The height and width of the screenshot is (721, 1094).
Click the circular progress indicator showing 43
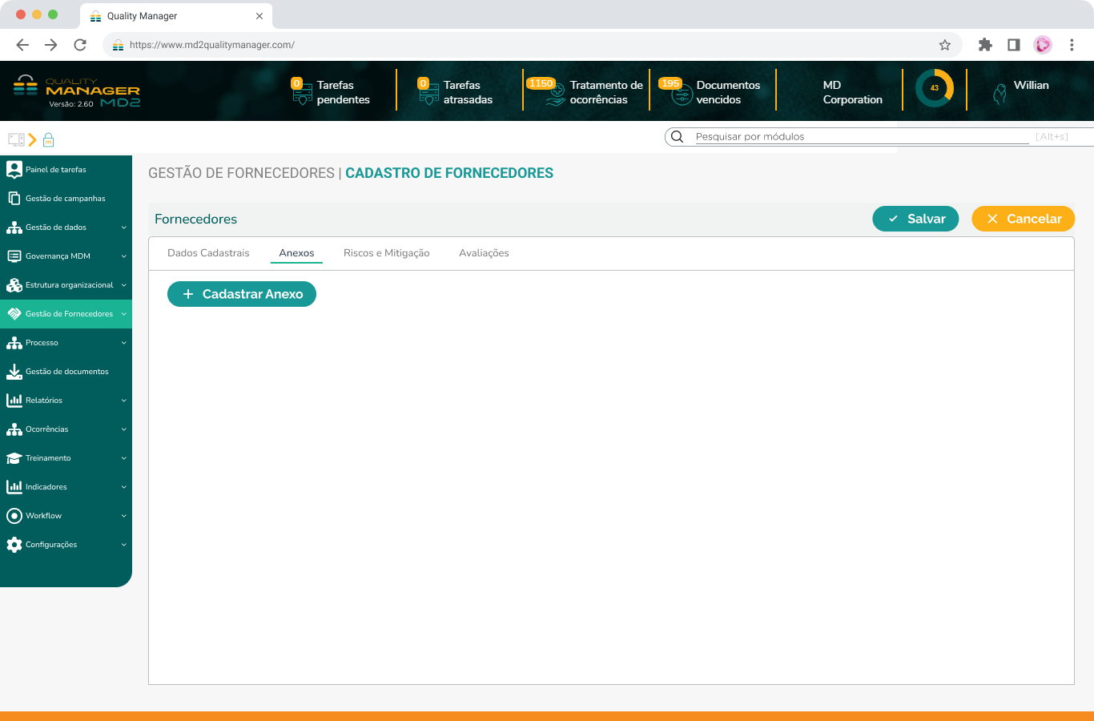tap(934, 89)
